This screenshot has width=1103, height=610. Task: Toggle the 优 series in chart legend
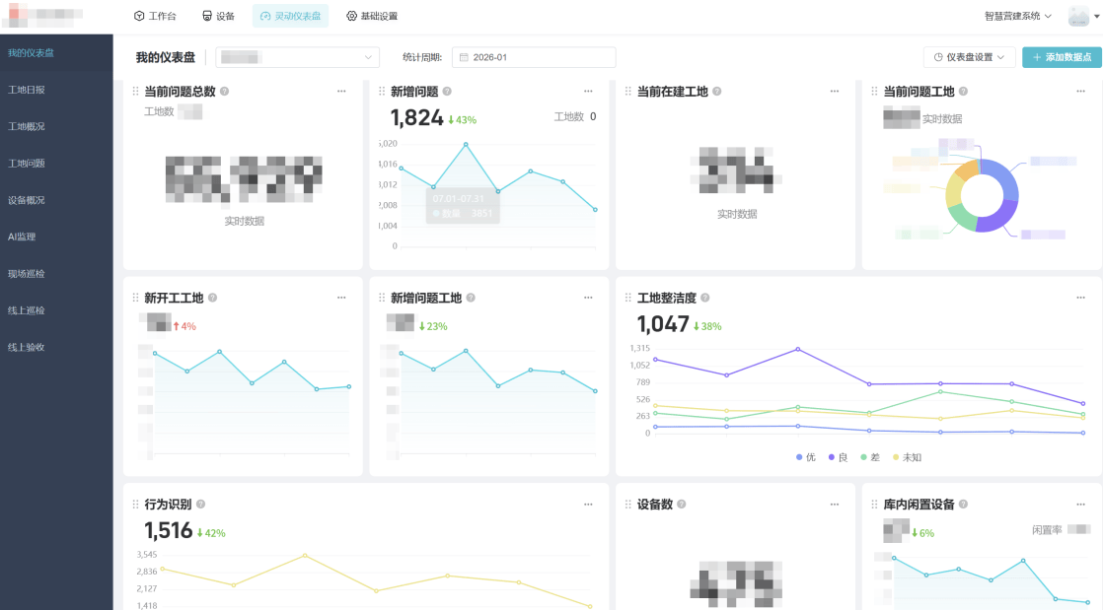click(x=805, y=457)
